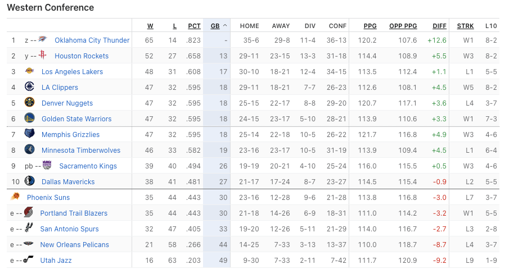Click the Houston Rockets logo icon
This screenshot has width=505, height=269.
click(42, 55)
